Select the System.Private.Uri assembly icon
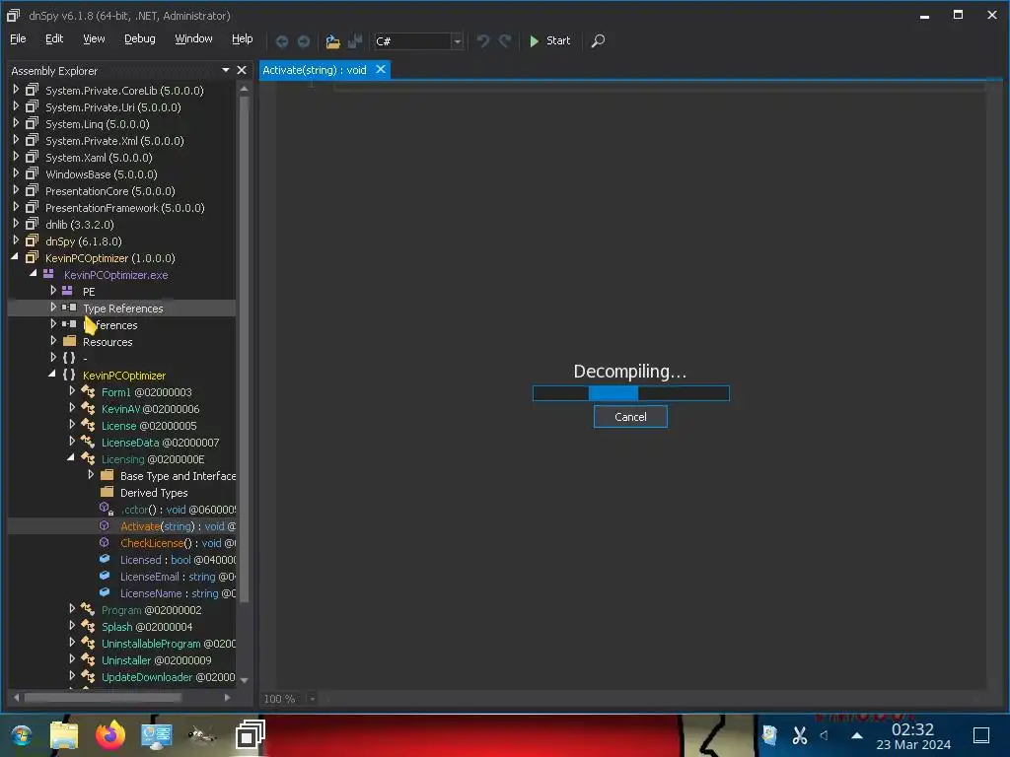1010x757 pixels. 32,106
